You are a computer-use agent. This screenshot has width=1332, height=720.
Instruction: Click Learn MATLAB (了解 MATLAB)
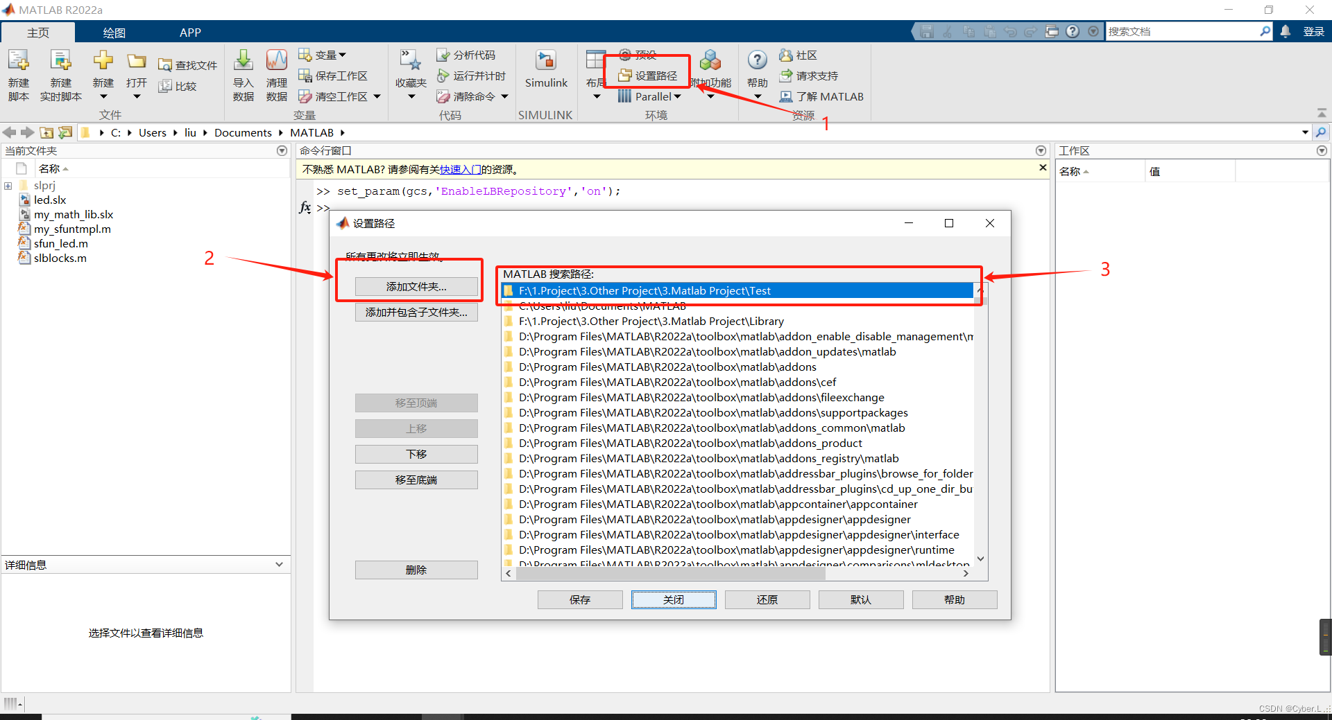point(821,96)
